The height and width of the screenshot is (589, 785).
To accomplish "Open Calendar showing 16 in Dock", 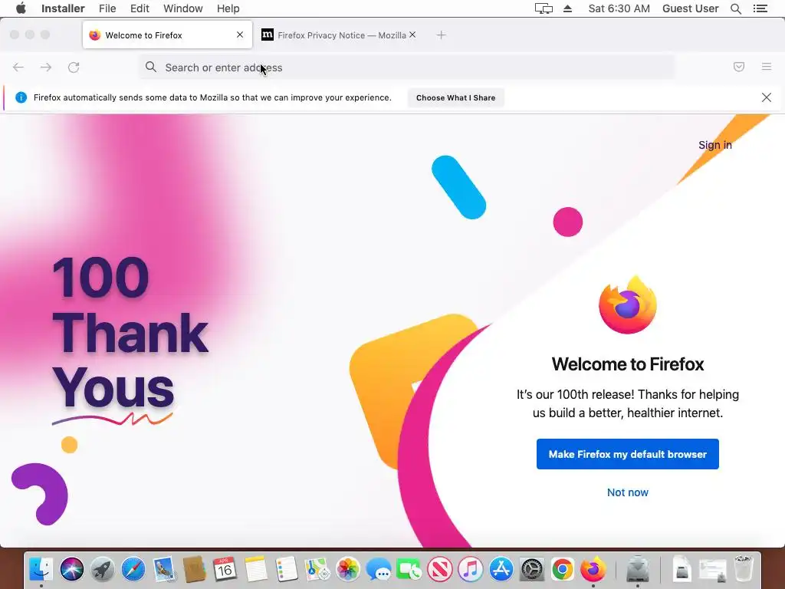I will pyautogui.click(x=225, y=569).
